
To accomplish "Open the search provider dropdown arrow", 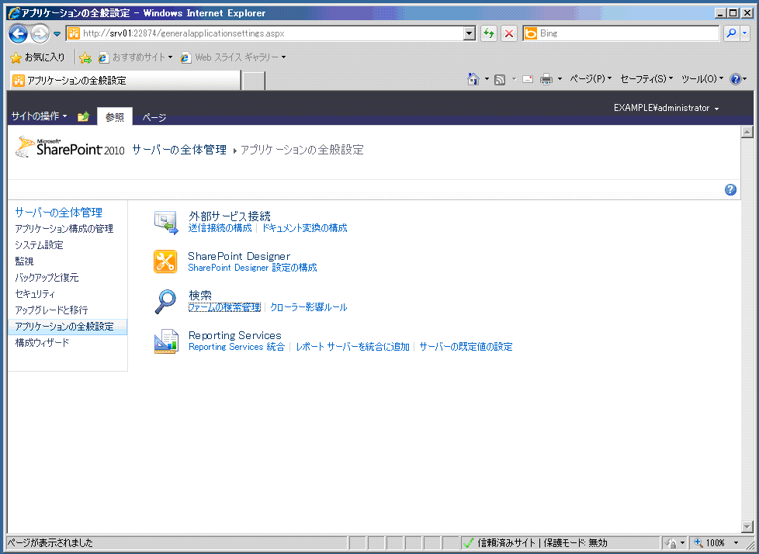I will click(744, 33).
